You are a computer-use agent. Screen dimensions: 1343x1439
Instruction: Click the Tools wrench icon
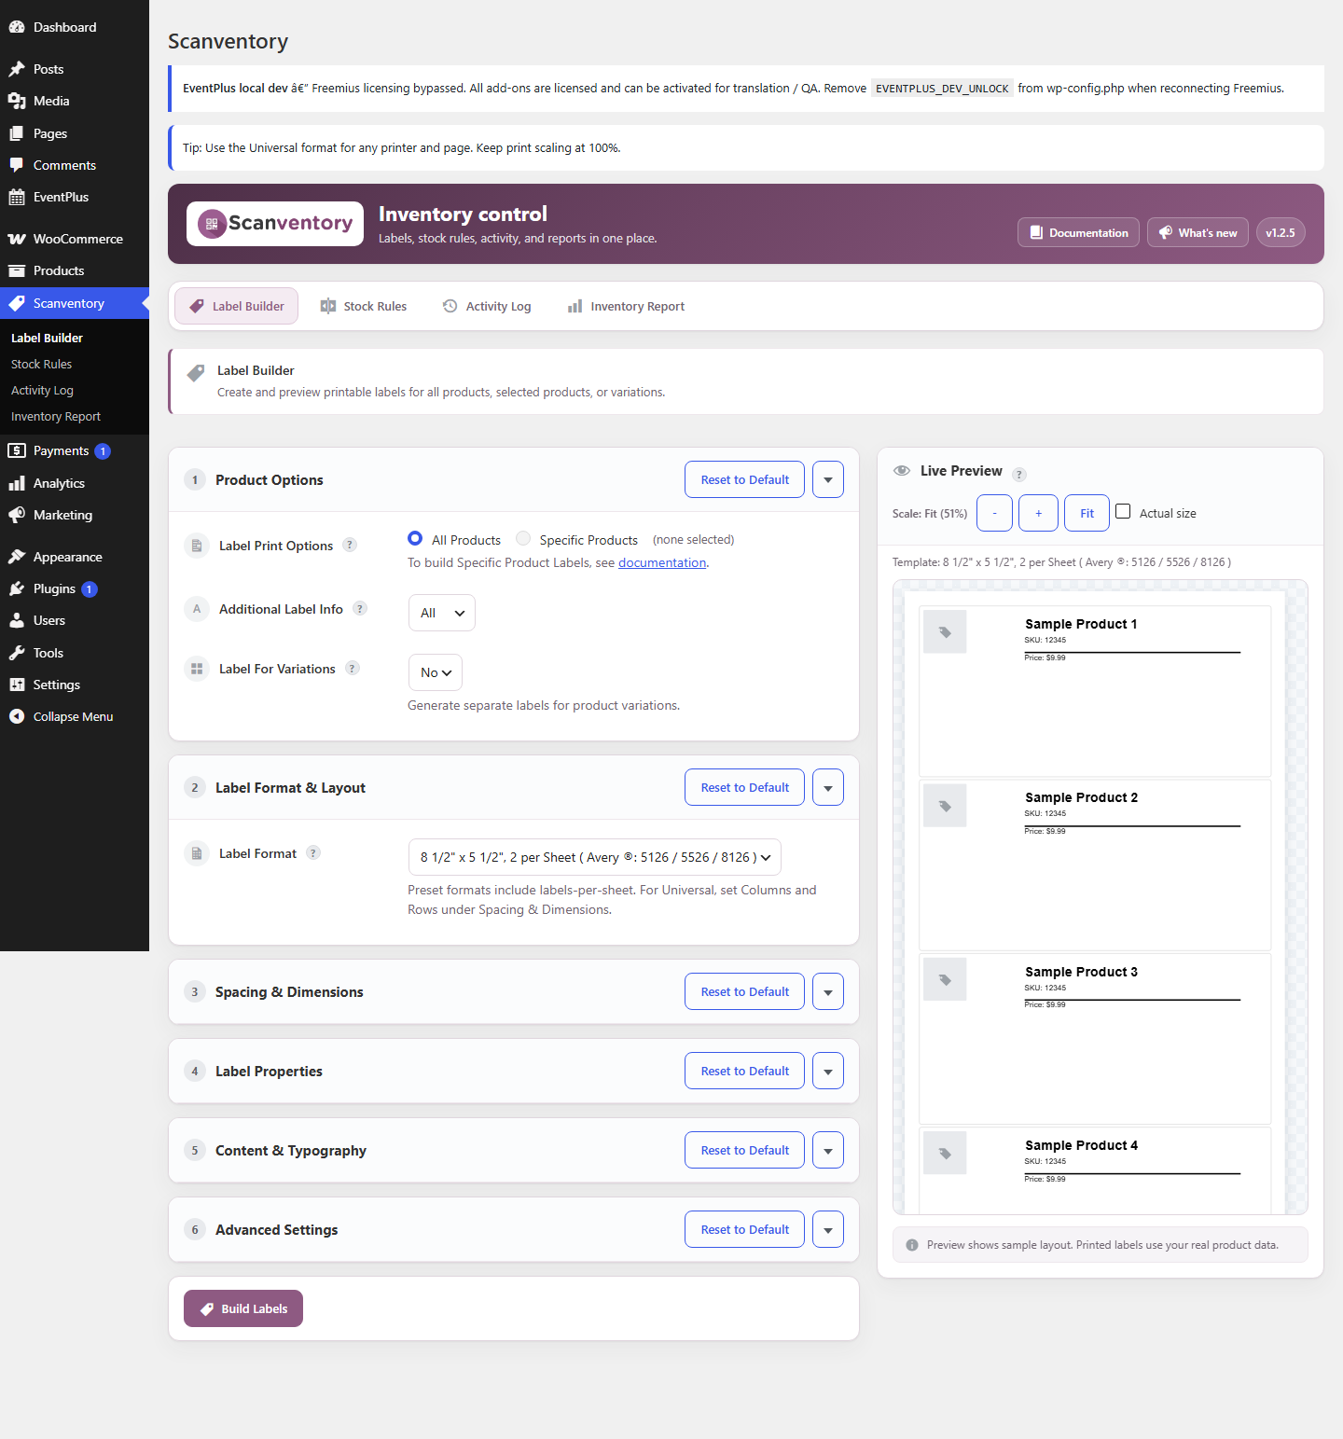(x=17, y=653)
